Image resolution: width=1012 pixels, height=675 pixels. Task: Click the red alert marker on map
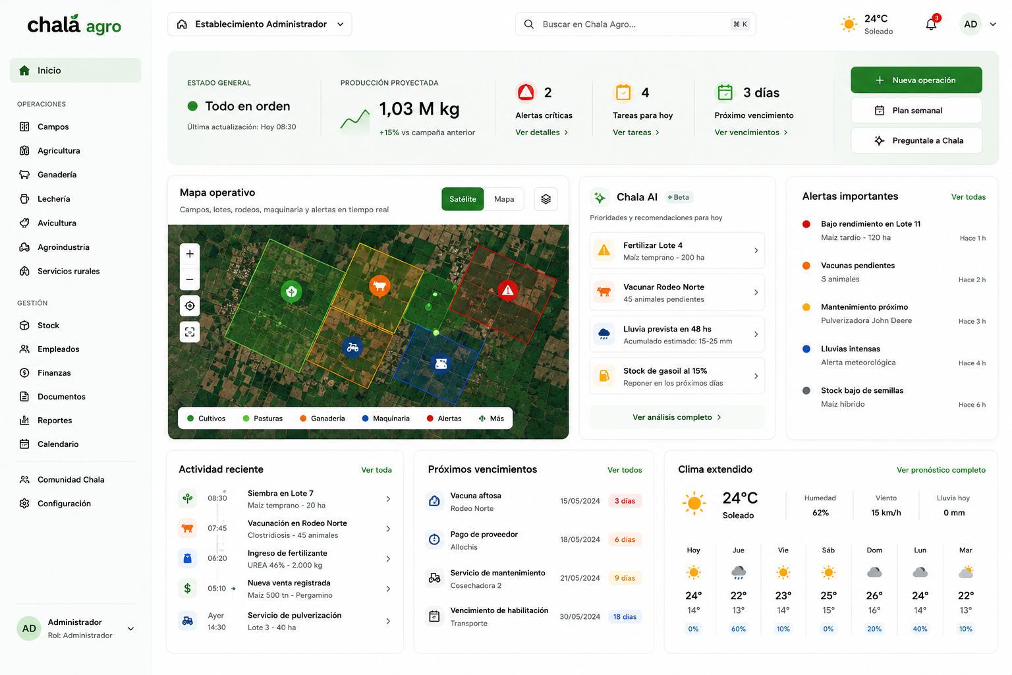coord(507,290)
